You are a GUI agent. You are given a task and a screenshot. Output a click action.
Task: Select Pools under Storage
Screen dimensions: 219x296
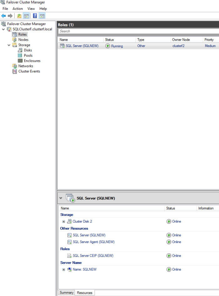[x=28, y=55]
